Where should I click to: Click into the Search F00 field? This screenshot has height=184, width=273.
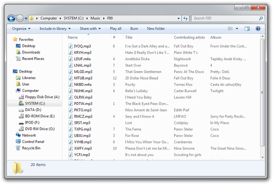click(228, 18)
